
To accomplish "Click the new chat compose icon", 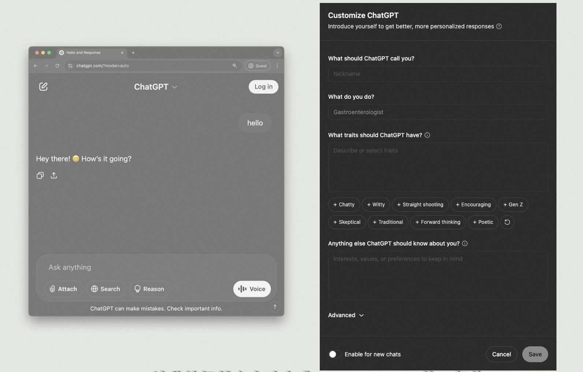I will (43, 86).
